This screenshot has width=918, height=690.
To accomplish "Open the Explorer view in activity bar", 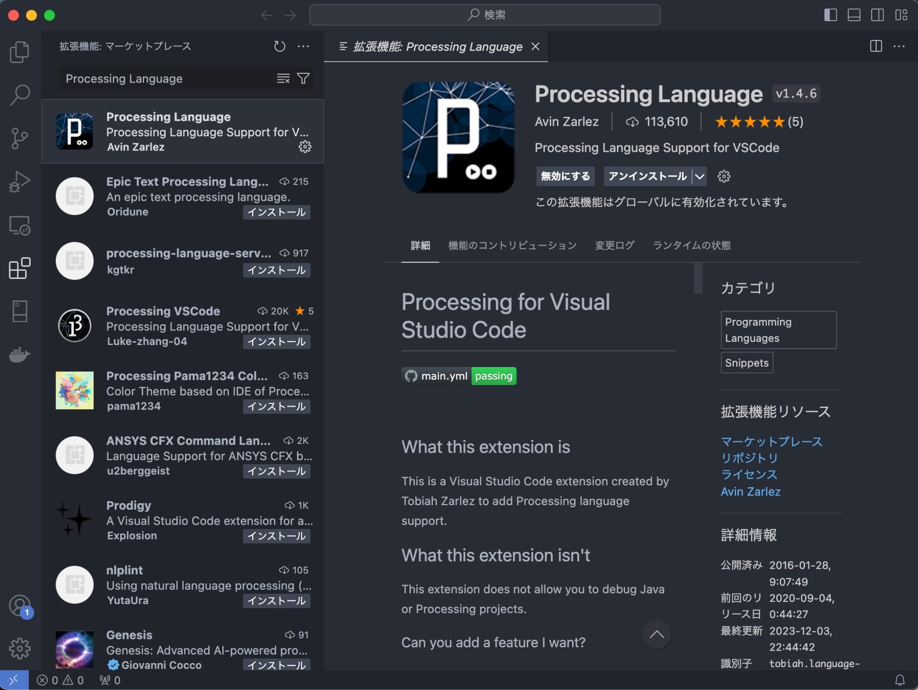I will tap(19, 52).
